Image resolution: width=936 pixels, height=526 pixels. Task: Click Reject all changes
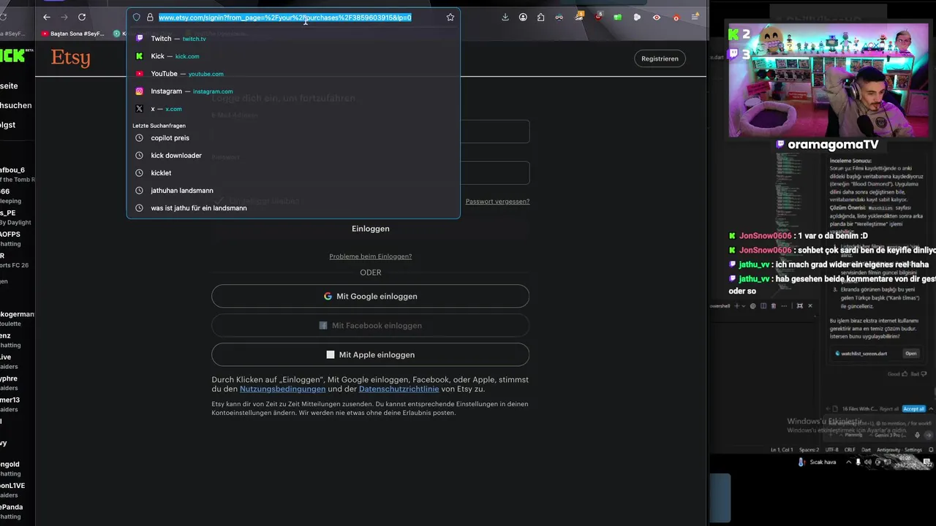point(889,409)
